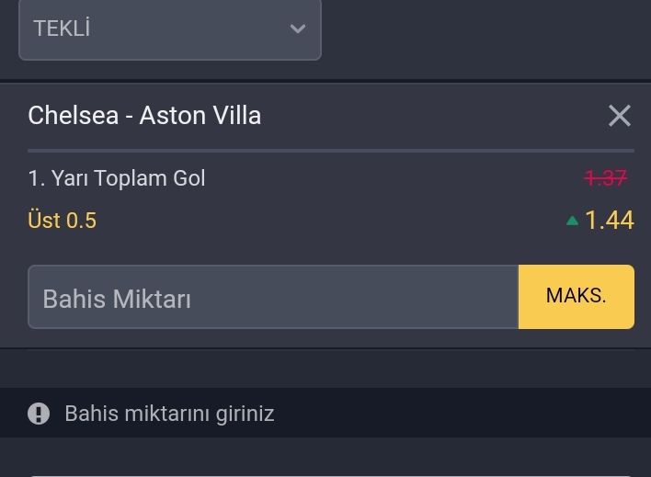
Task: Click the crossed-out 1.37 old odds
Action: pos(605,178)
